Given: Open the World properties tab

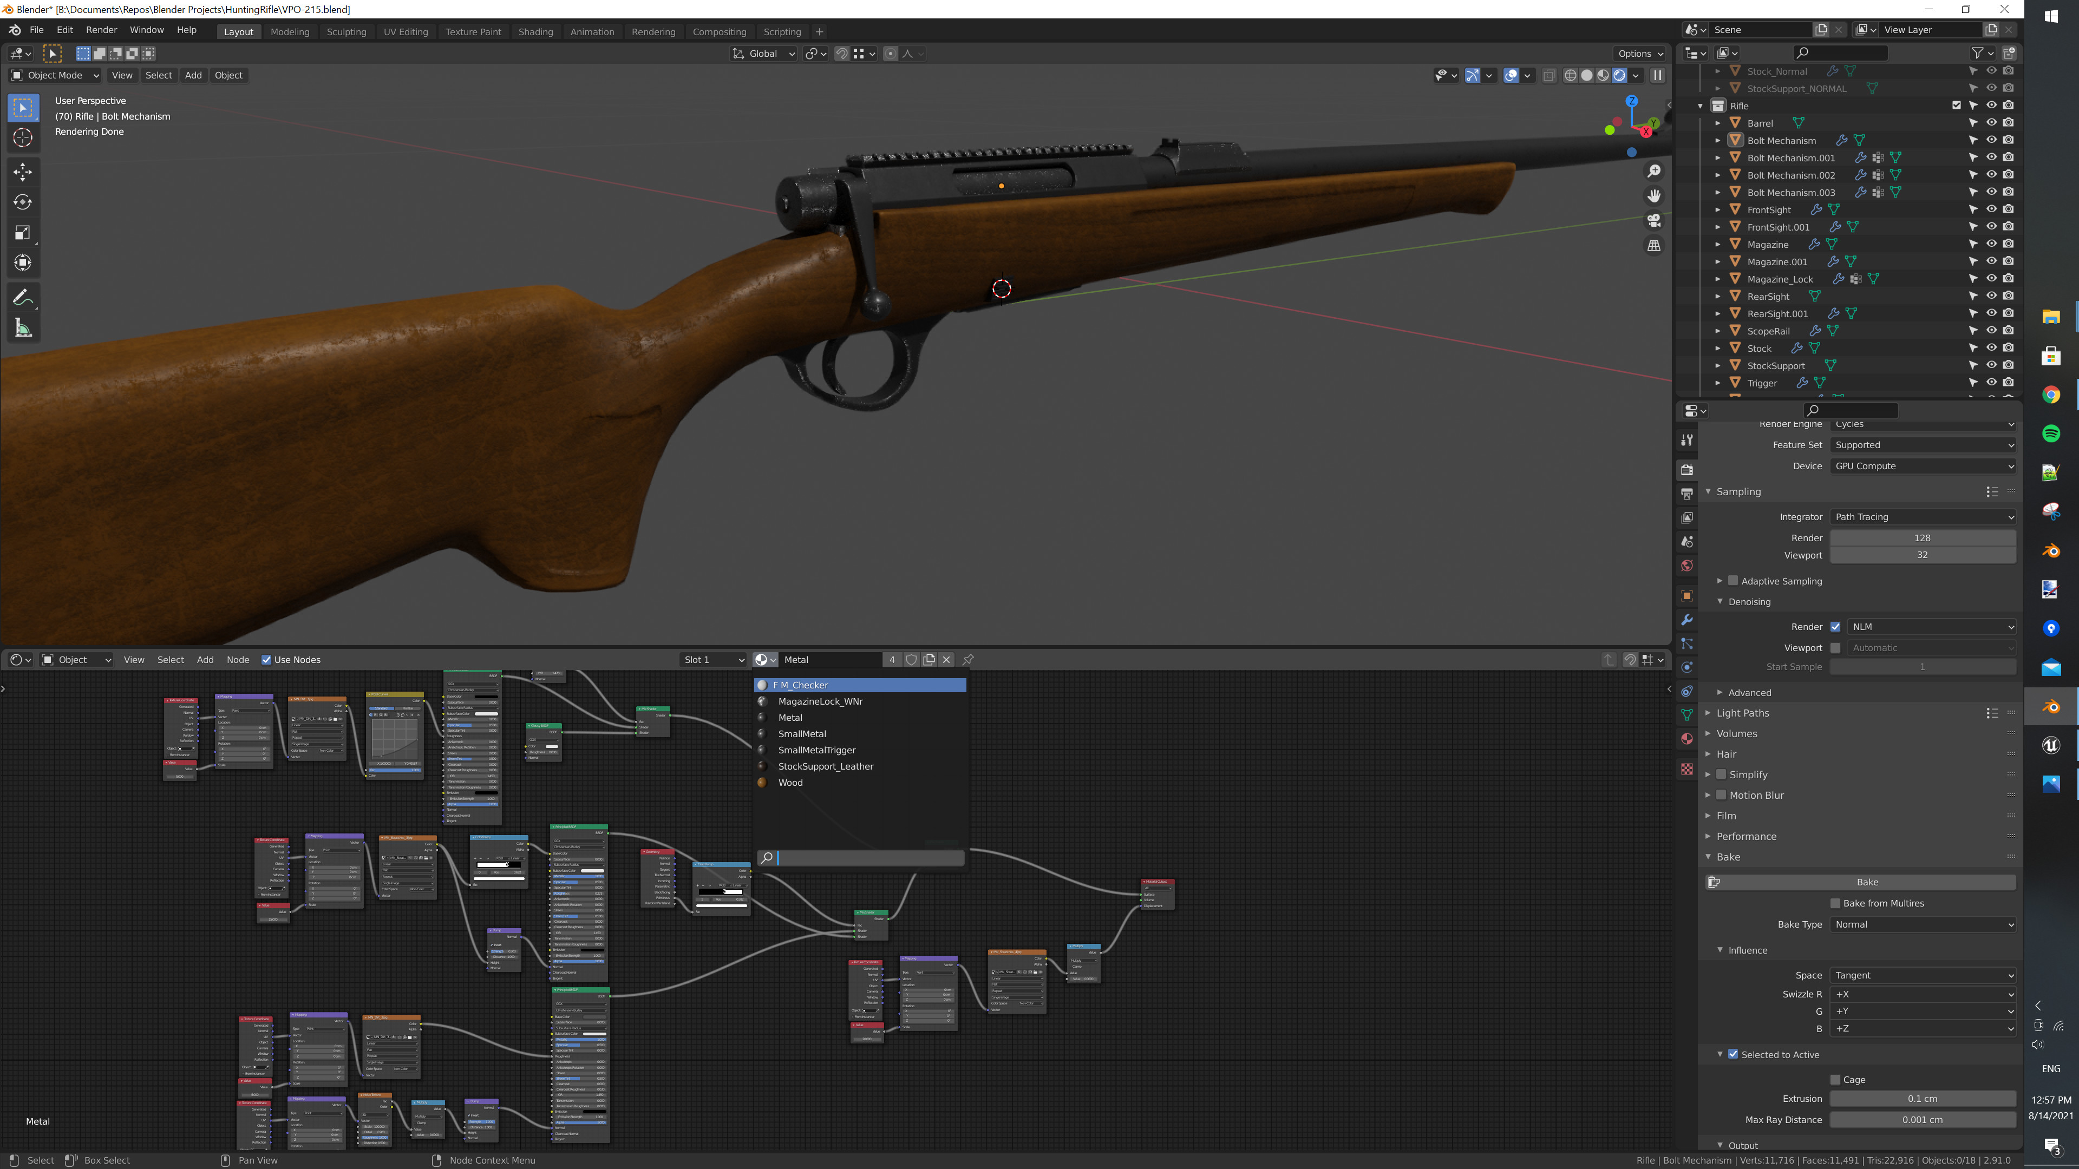Looking at the screenshot, I should [x=1687, y=566].
